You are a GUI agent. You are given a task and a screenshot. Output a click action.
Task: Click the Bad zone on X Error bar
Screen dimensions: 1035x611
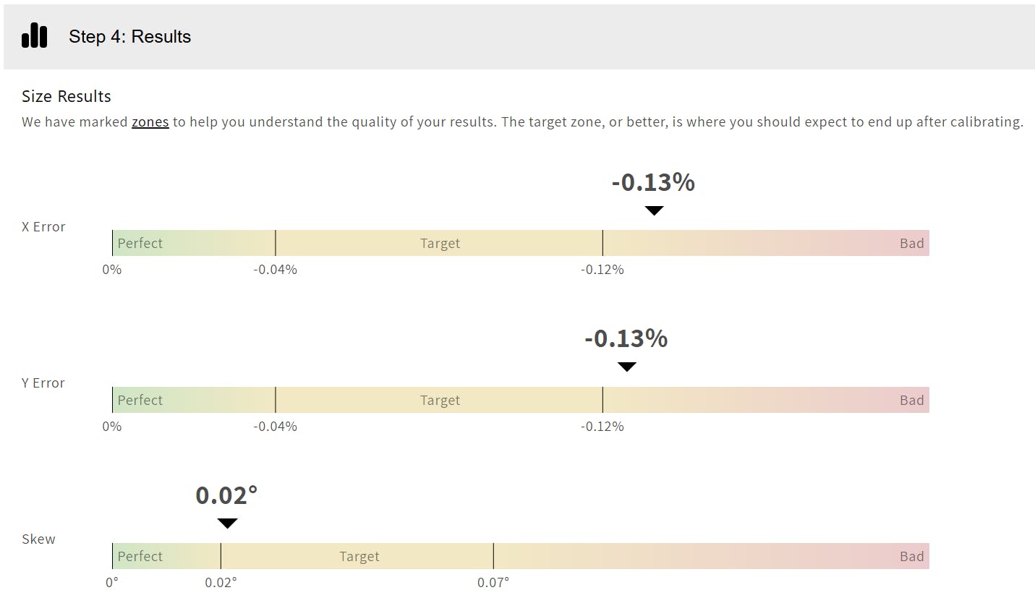[x=911, y=244]
